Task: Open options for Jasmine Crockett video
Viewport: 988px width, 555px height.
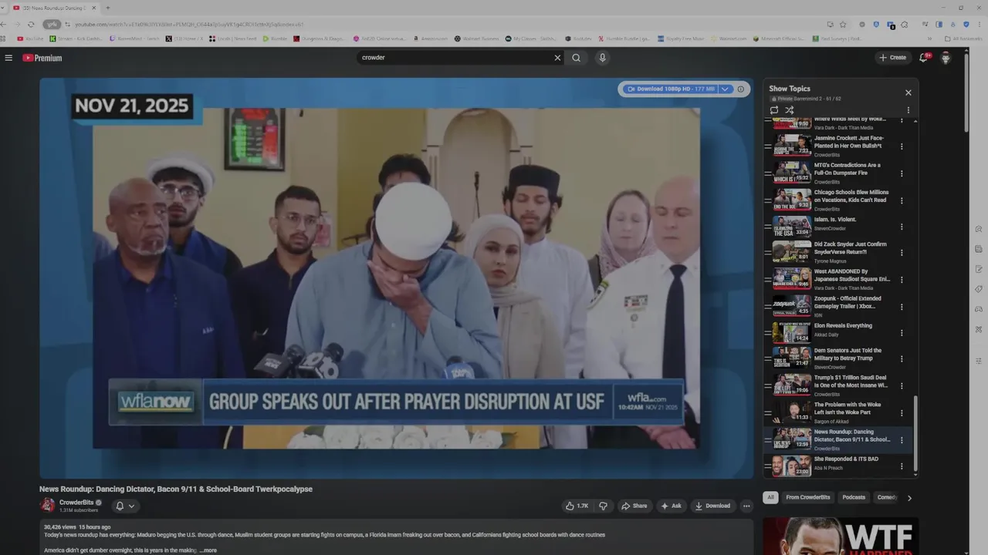Action: pos(902,146)
